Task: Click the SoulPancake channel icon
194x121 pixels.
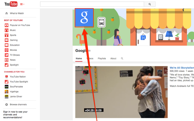Action: click(7, 87)
